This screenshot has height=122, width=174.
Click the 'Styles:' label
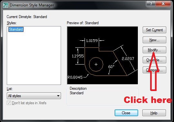[12, 23]
